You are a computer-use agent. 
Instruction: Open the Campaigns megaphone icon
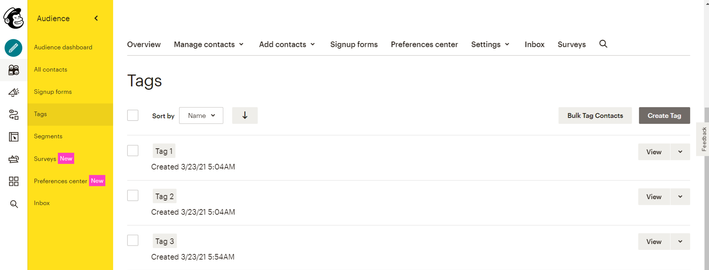[x=13, y=92]
